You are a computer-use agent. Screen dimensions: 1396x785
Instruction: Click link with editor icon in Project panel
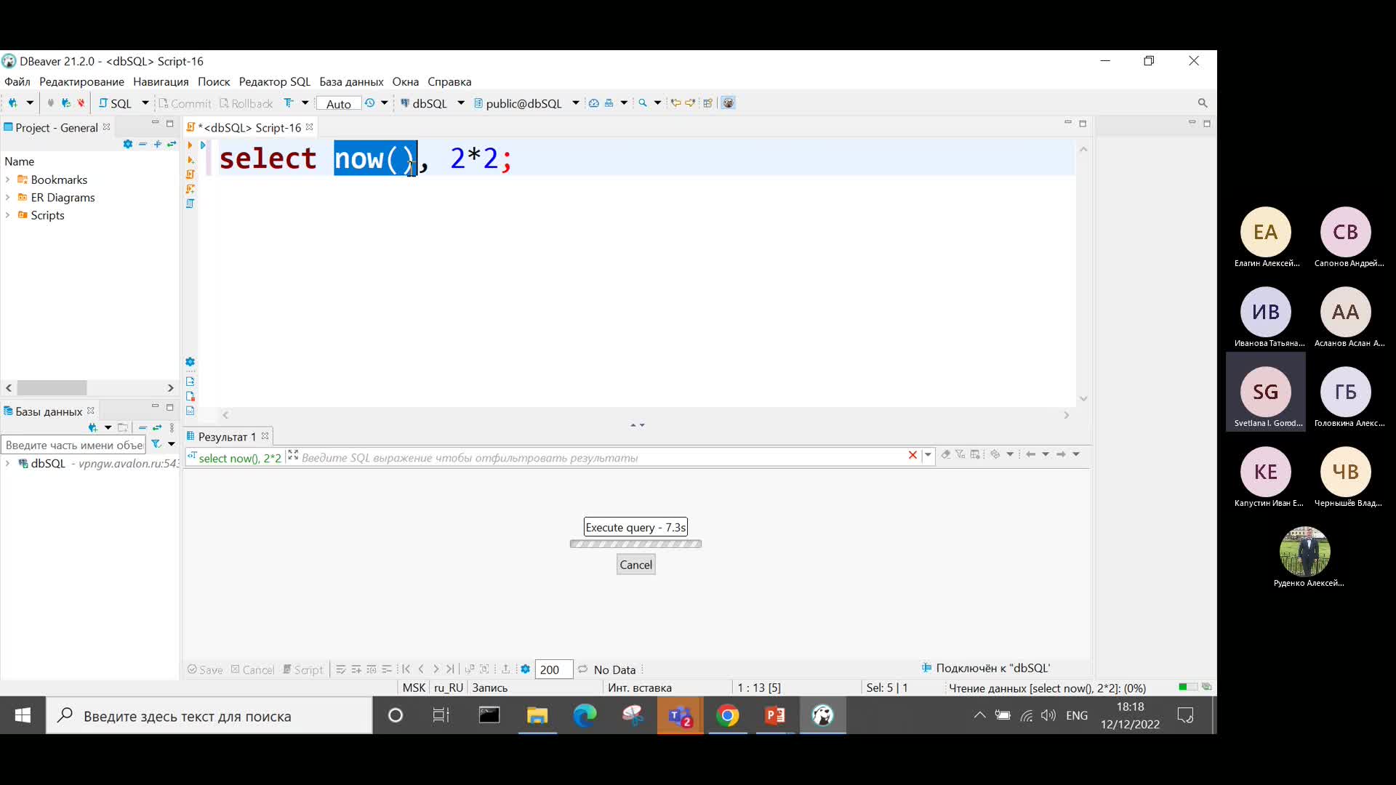click(x=172, y=144)
